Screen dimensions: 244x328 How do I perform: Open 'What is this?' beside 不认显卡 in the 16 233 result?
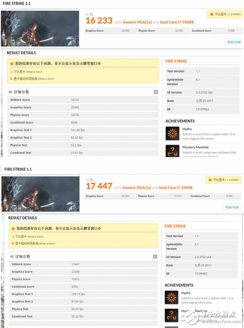pyautogui.click(x=34, y=72)
